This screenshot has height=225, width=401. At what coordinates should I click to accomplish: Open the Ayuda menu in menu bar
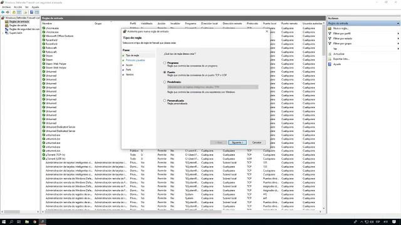pos(35,7)
